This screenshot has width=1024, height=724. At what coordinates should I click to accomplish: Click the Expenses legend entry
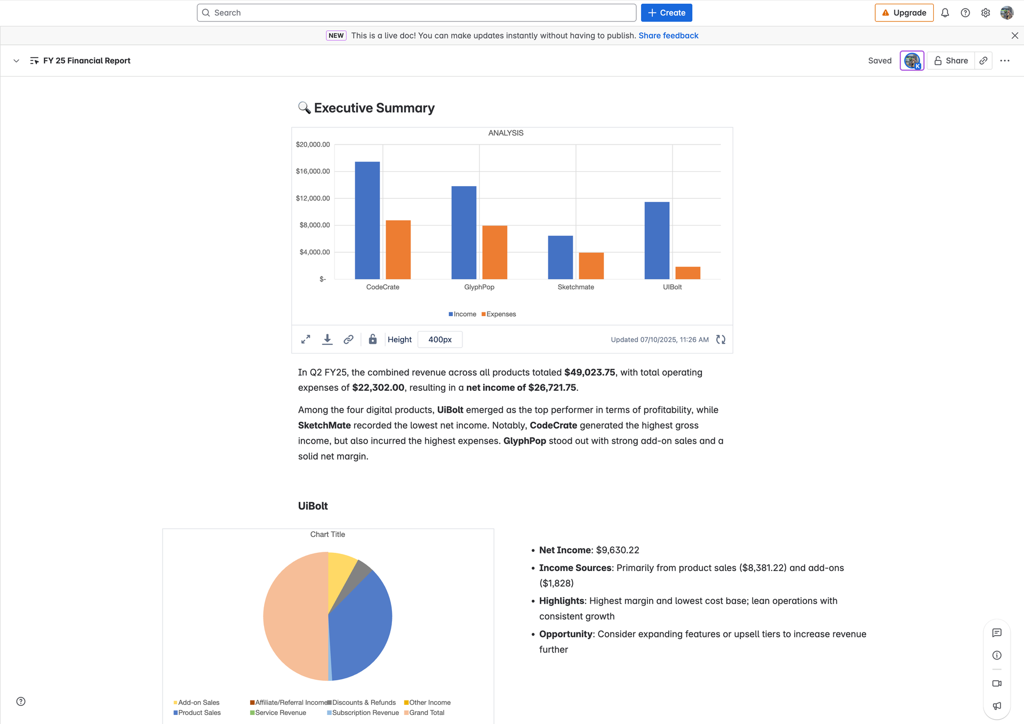click(499, 314)
